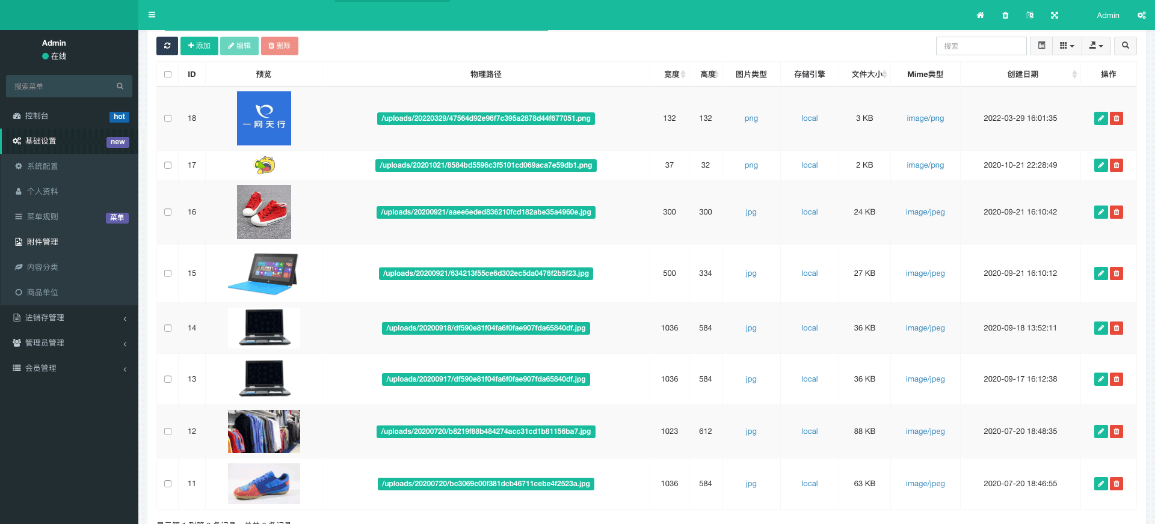Delete the row with ID 12
The image size is (1155, 524).
pos(1116,431)
